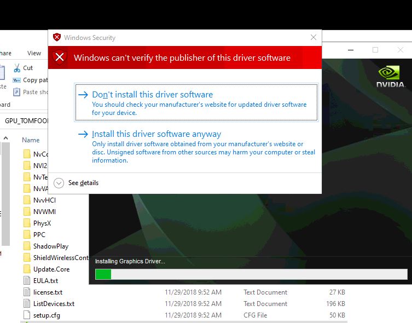Click the license.txt document icon

[27, 292]
